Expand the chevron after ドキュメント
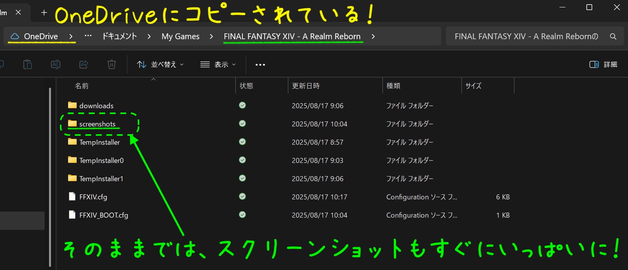This screenshot has height=270, width=628. pyautogui.click(x=149, y=36)
